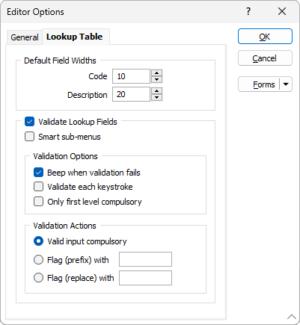Viewport: 300px width, 325px height.
Task: Click the help question mark icon
Action: tap(248, 11)
